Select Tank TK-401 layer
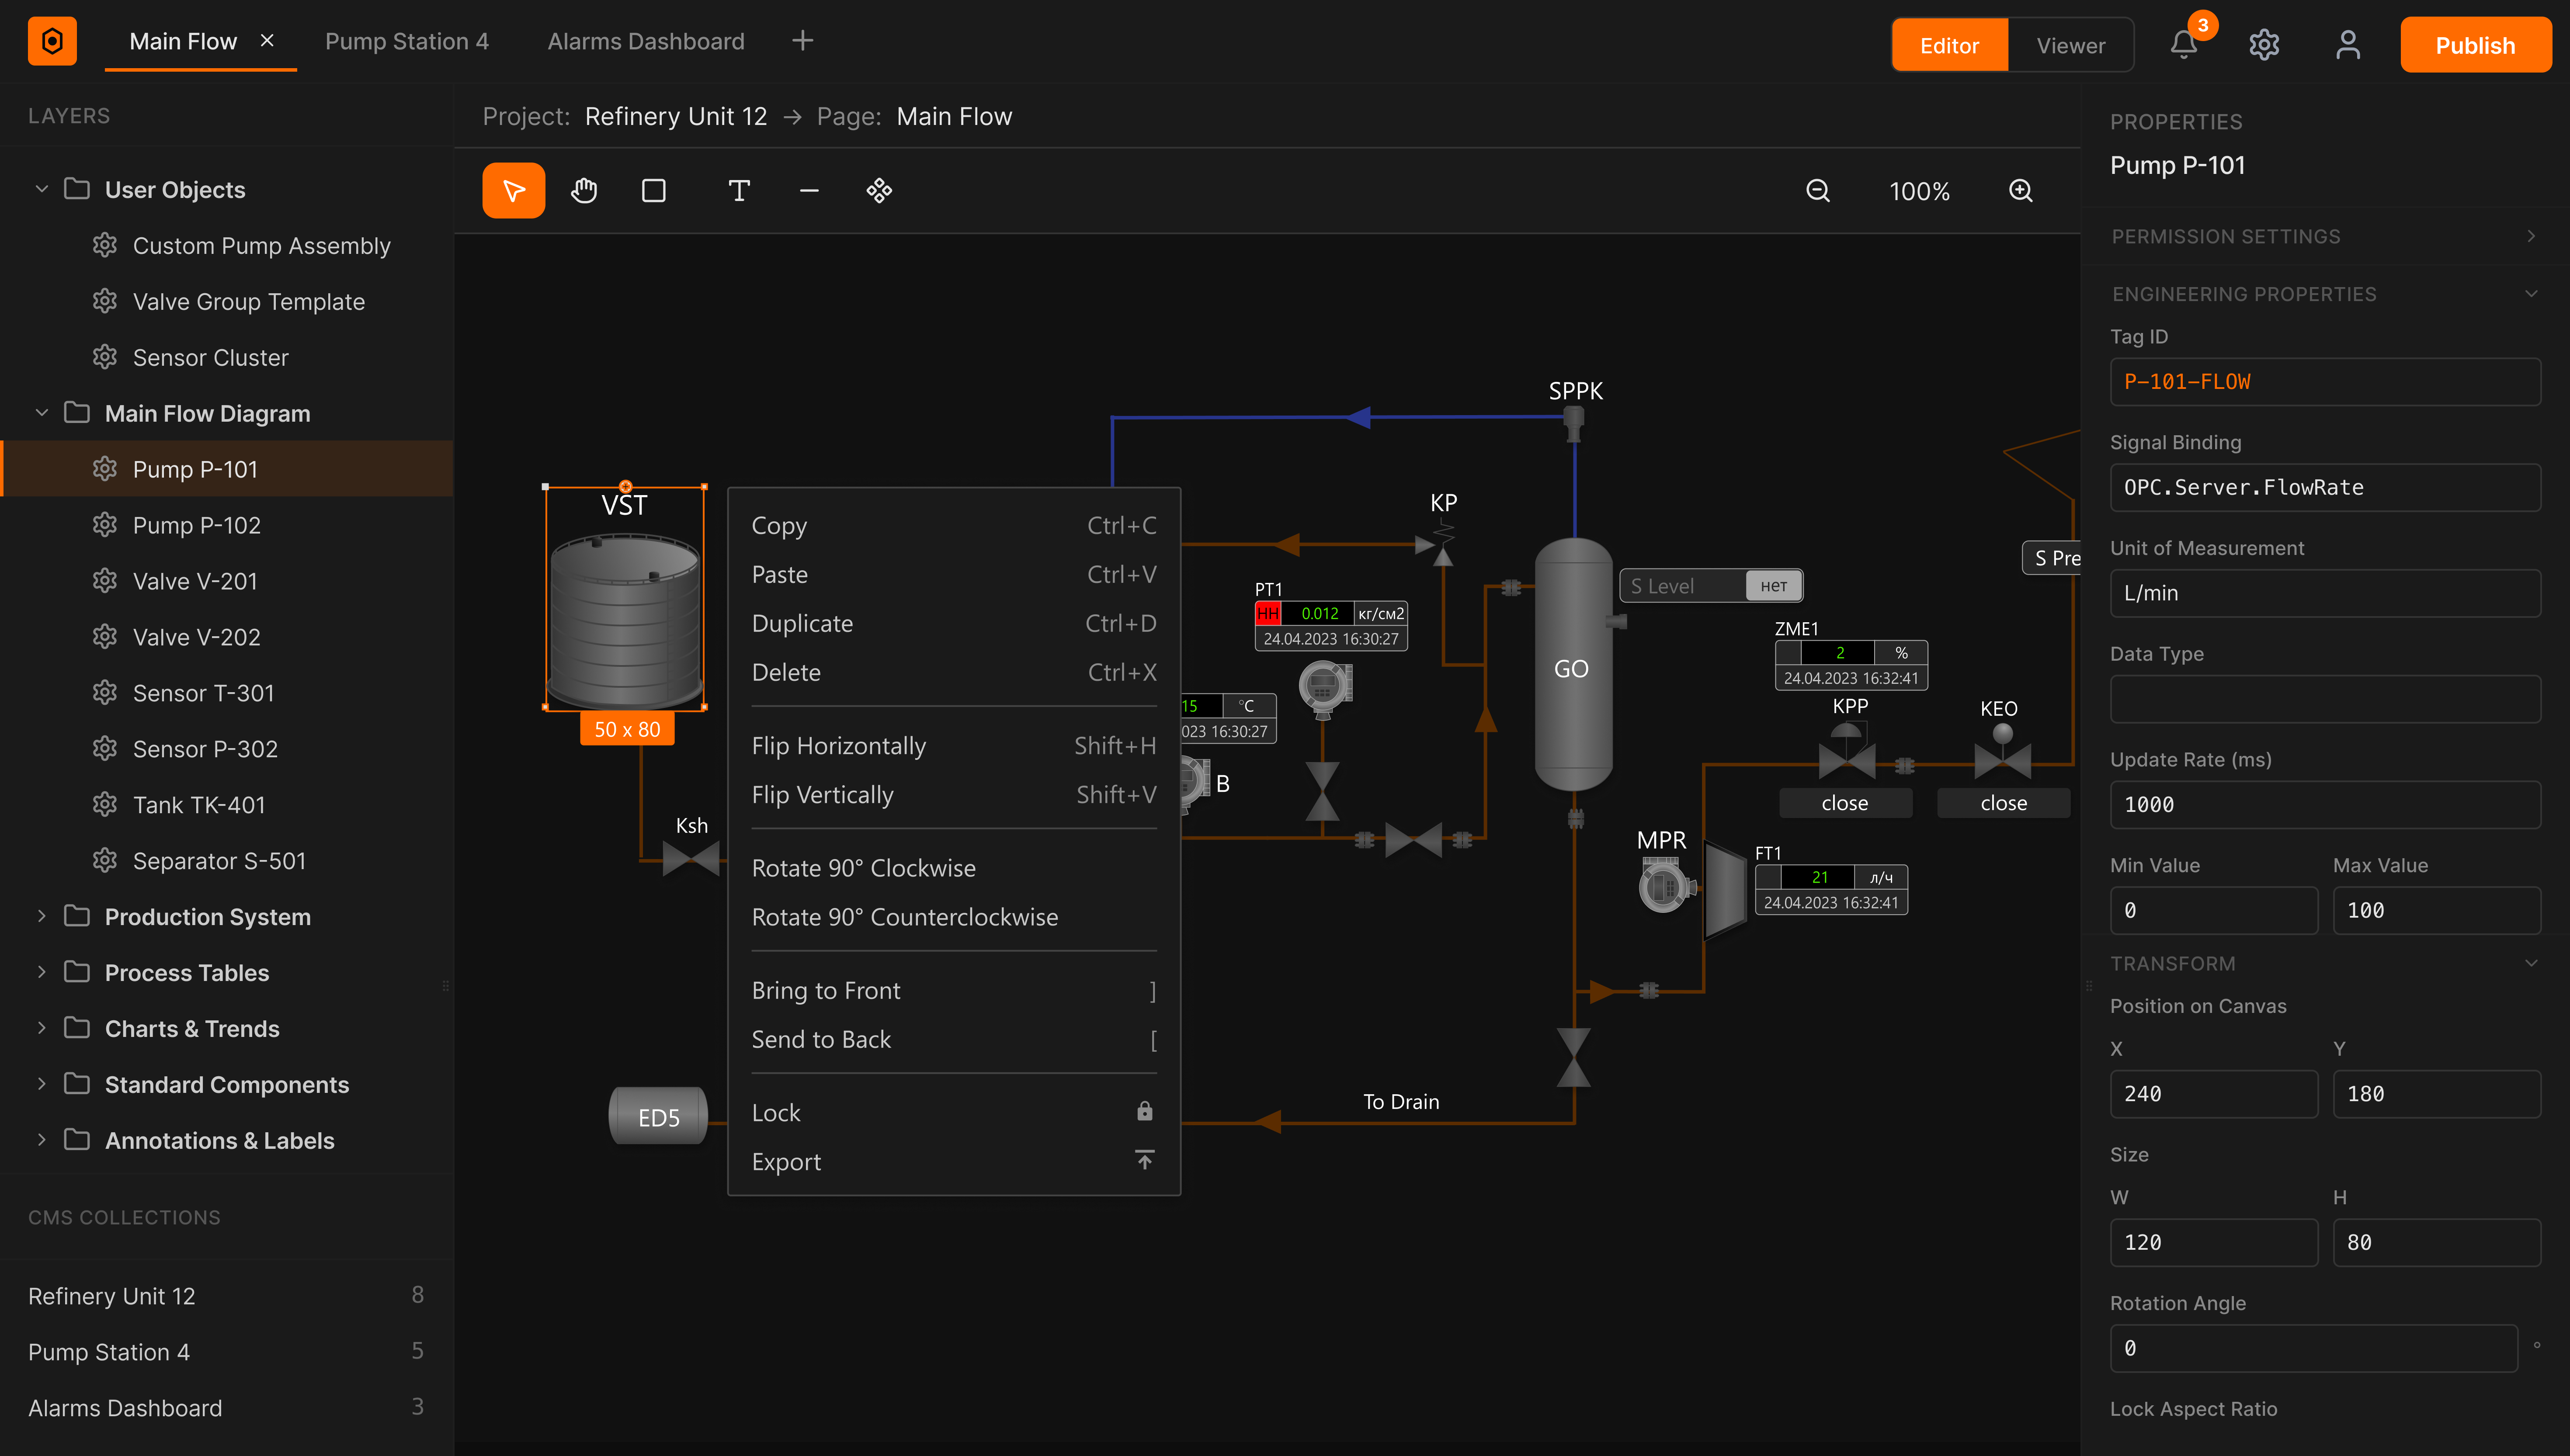 point(226,805)
